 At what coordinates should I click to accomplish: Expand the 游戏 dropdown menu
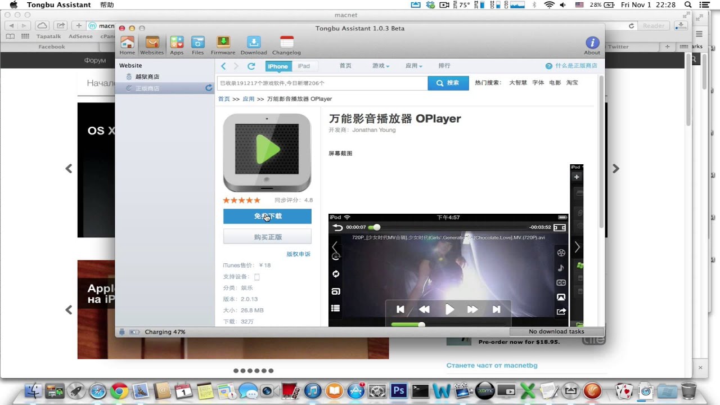pos(381,66)
